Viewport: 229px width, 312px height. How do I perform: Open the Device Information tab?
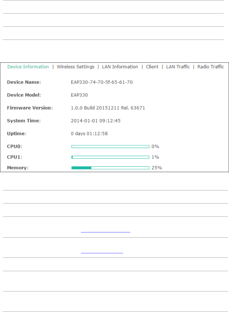pyautogui.click(x=28, y=67)
